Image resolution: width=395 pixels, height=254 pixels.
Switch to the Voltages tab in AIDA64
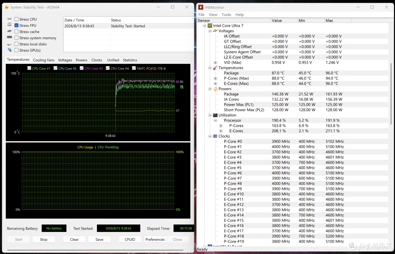(x=65, y=60)
